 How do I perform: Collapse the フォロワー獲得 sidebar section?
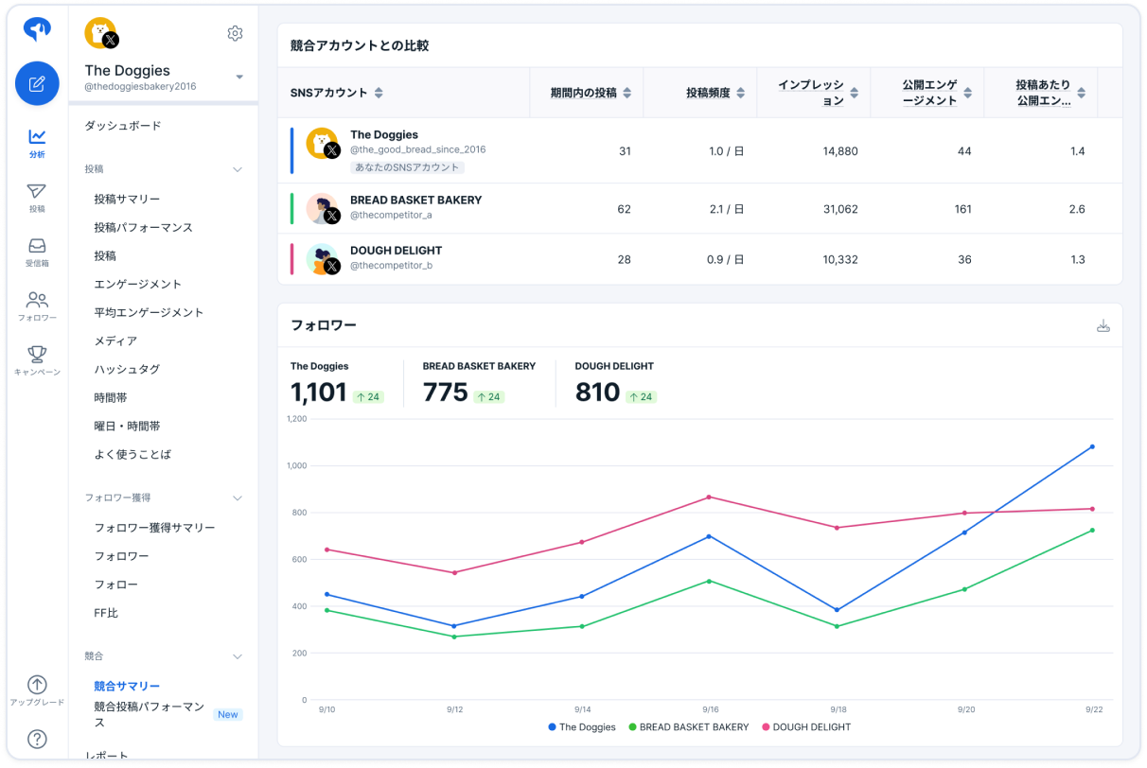pos(238,498)
